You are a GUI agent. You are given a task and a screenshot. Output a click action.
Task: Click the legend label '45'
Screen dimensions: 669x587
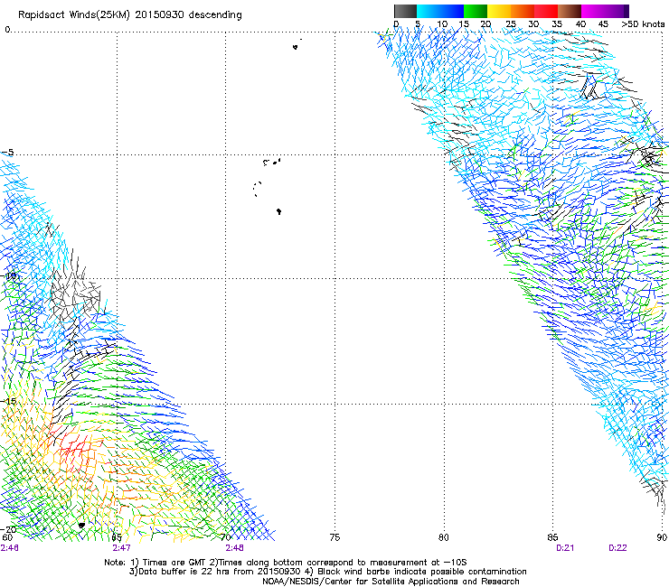(x=603, y=24)
